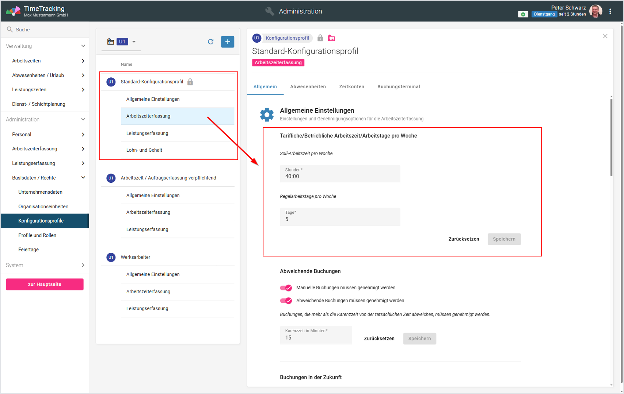Disable 'Abweichende Buchungen müssen genehmigt werden' switch
Image resolution: width=624 pixels, height=394 pixels.
coord(286,301)
